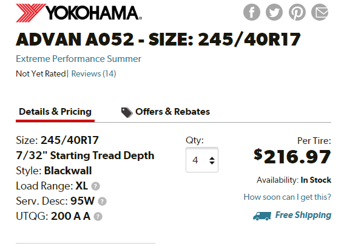The width and height of the screenshot is (361, 249).
Task: Switch to the Offers & Rebates tab
Action: point(166,112)
